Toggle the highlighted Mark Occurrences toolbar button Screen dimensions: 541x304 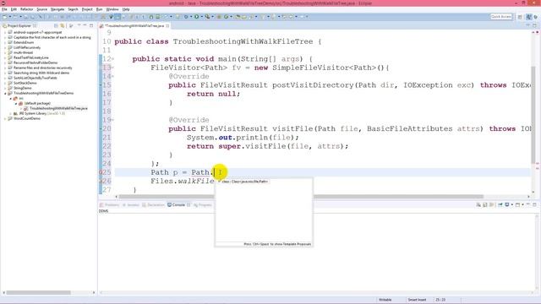tap(117, 17)
